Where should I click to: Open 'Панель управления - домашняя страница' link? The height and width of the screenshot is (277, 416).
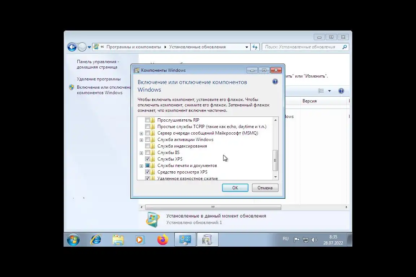point(98,65)
